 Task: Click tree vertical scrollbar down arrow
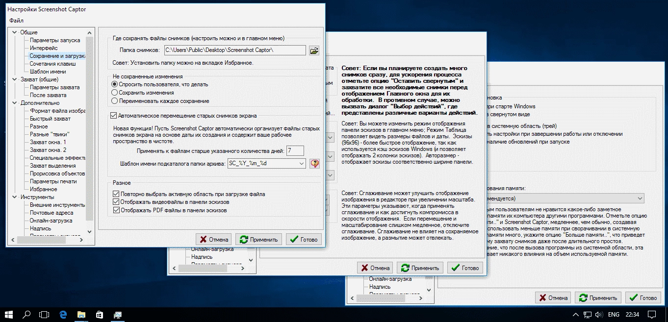point(89,232)
